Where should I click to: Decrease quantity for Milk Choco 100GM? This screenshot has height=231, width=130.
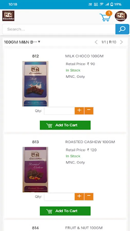[89, 111]
